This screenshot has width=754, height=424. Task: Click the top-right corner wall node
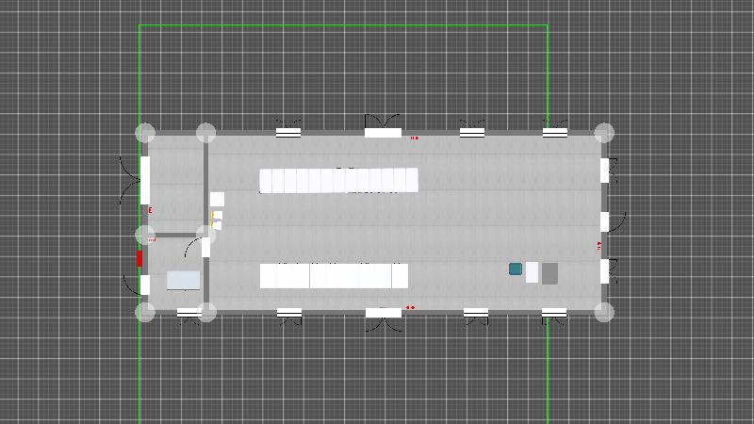pyautogui.click(x=604, y=133)
